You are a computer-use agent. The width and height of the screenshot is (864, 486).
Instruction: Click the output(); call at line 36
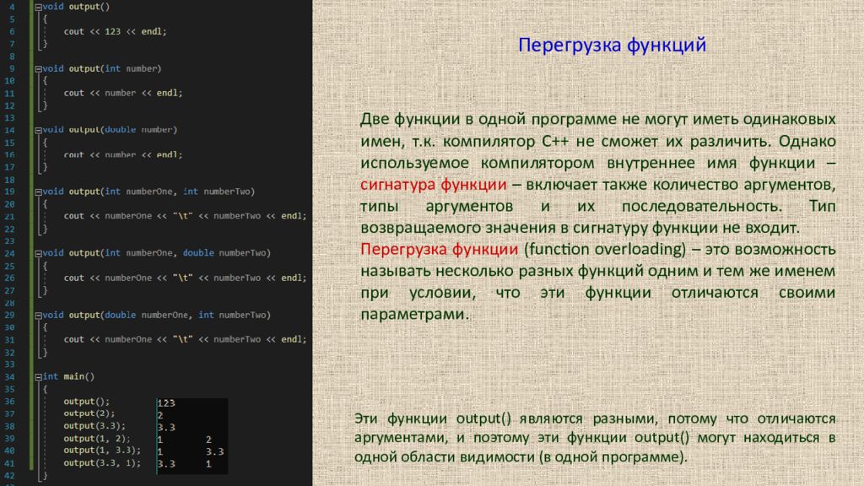point(87,402)
